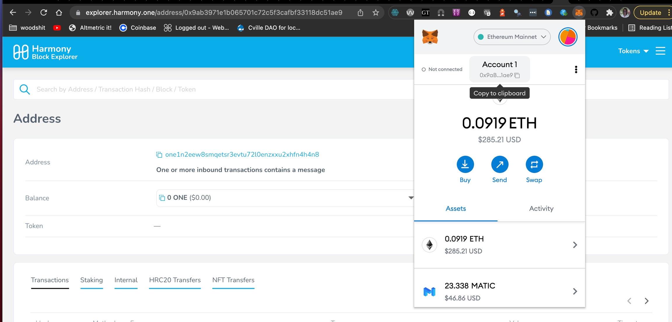Bookmark this page with star icon

point(376,13)
